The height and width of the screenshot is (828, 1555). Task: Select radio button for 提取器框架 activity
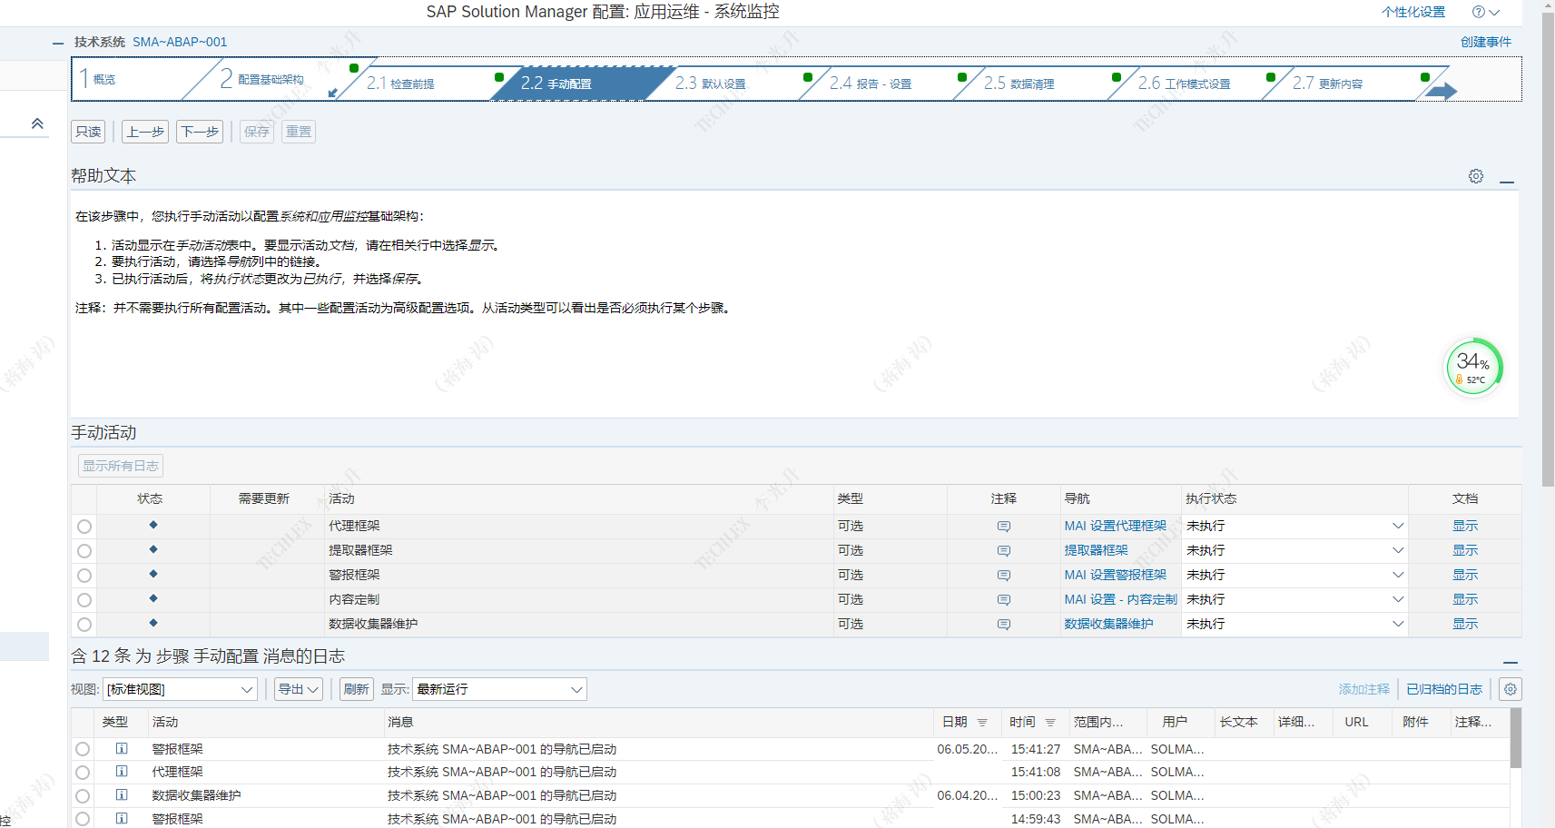coord(84,551)
